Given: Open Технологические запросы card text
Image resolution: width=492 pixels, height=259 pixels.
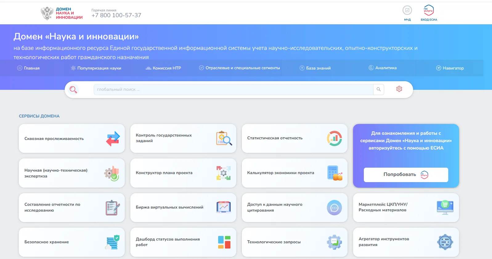Looking at the screenshot, I should coord(274,242).
